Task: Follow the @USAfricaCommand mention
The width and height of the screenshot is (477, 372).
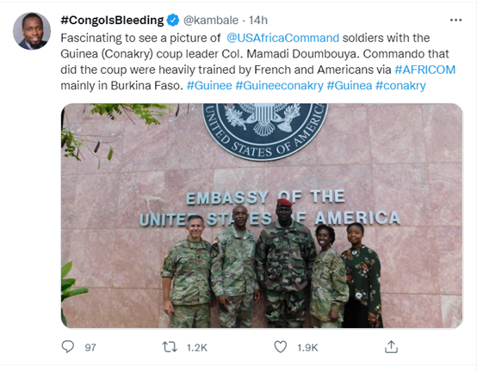Action: click(x=282, y=38)
